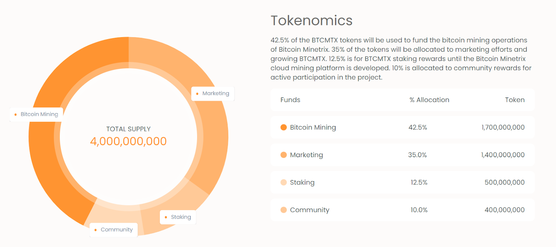Click the 500,000,000 Staking token amount

click(x=505, y=182)
